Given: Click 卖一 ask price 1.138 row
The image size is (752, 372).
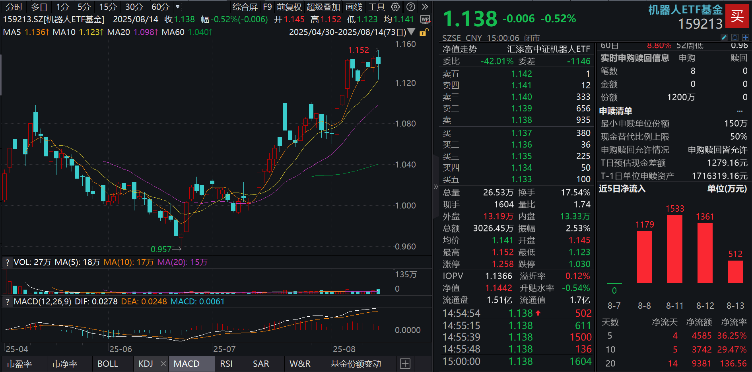Looking at the screenshot, I should click(x=516, y=120).
